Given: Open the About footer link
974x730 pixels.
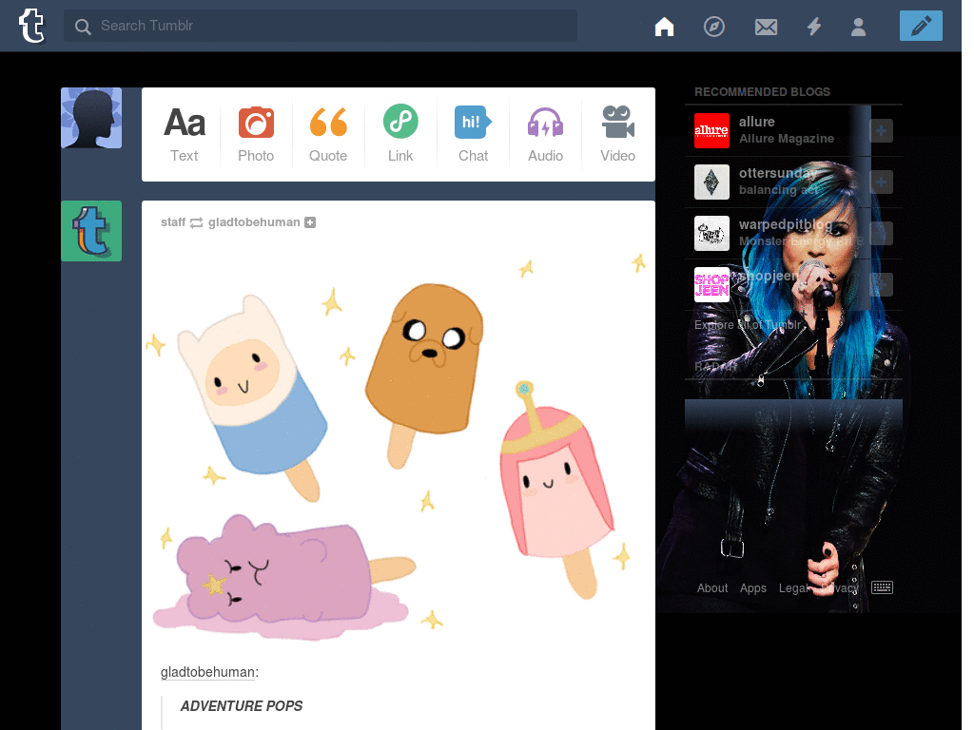Looking at the screenshot, I should tap(712, 587).
